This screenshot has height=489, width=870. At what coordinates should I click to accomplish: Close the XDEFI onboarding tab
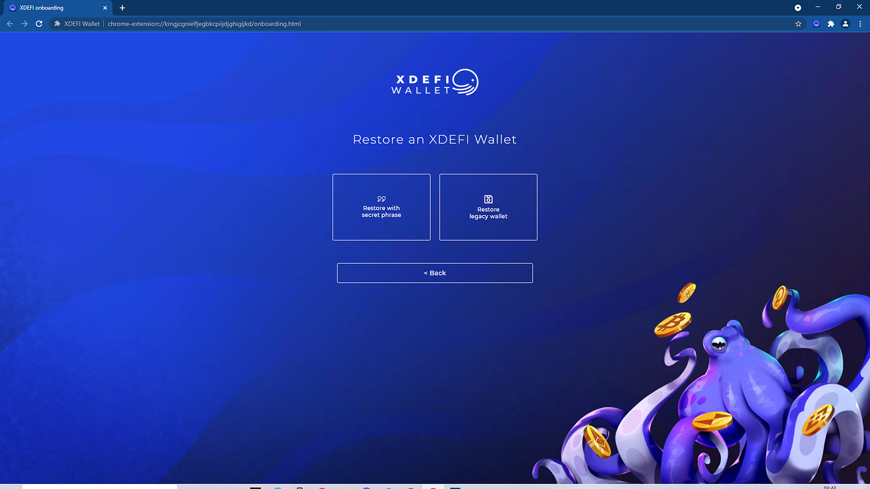pos(106,8)
